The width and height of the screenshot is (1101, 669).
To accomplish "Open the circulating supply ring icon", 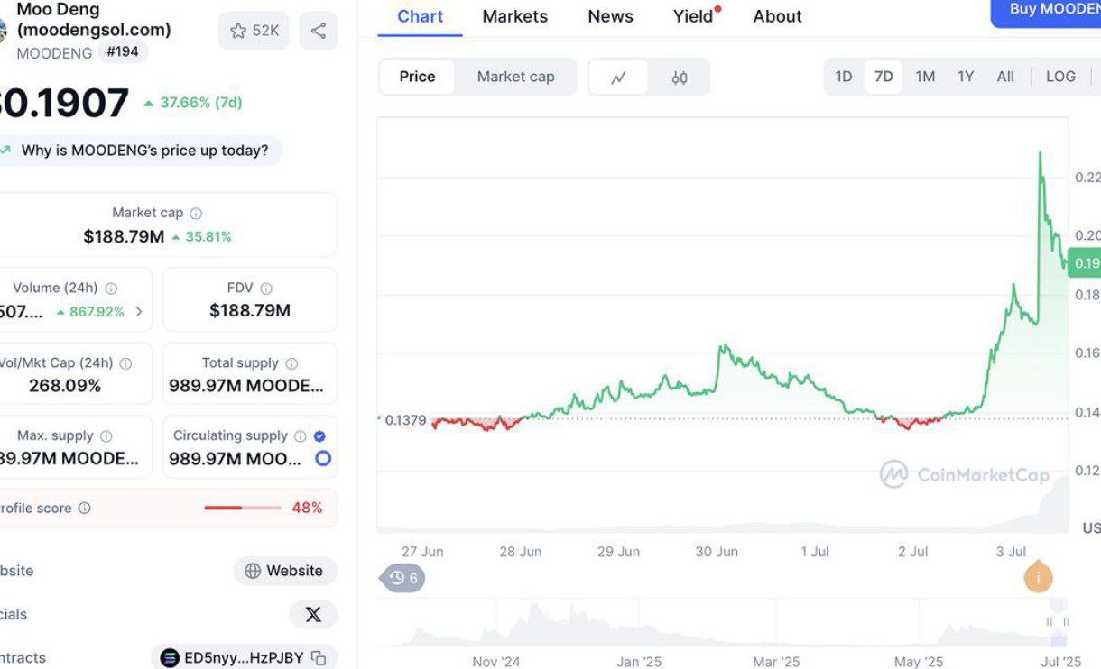I will 323,459.
